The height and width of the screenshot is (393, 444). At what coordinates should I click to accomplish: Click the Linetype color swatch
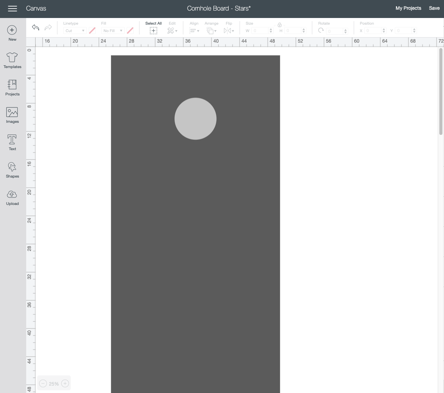click(92, 31)
